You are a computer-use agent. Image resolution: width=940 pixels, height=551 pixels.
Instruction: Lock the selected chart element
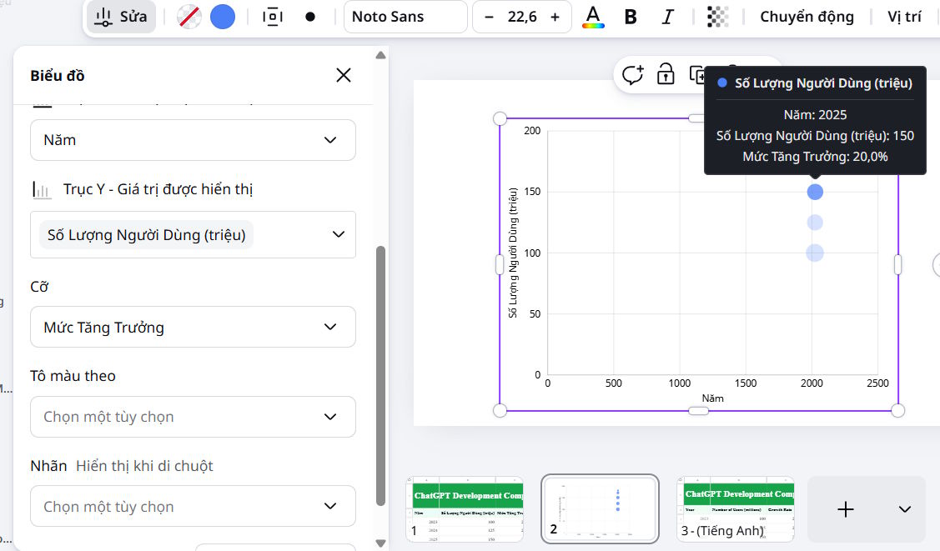point(665,74)
